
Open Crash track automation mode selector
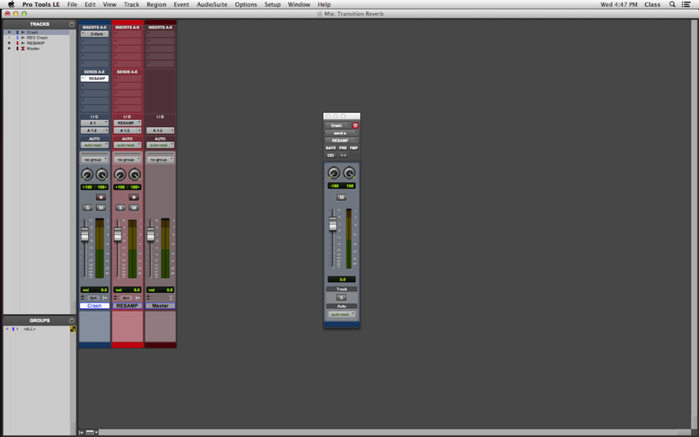(x=94, y=145)
